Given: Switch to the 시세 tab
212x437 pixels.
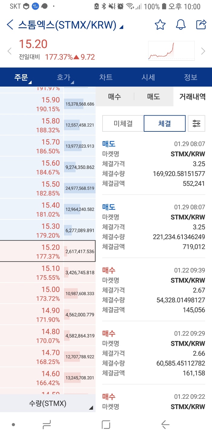Looking at the screenshot, I should tap(148, 77).
